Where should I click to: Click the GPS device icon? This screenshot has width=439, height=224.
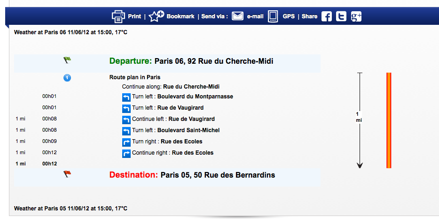click(x=273, y=16)
